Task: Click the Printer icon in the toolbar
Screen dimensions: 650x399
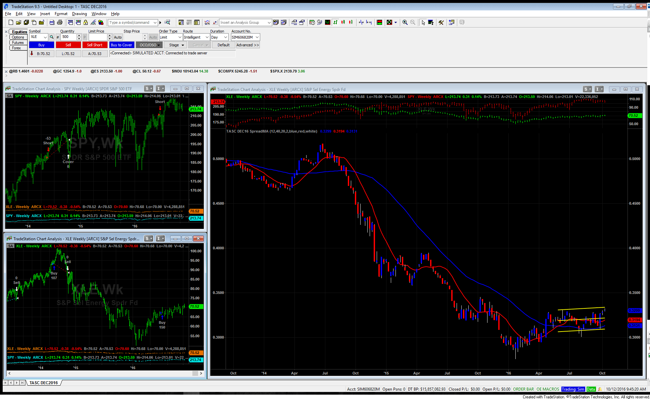Action: click(60, 22)
